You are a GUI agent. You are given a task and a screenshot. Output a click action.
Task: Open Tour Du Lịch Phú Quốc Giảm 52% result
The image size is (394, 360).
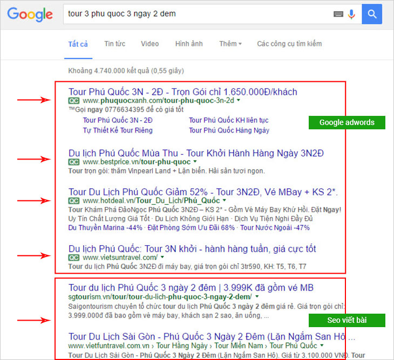coord(203,192)
